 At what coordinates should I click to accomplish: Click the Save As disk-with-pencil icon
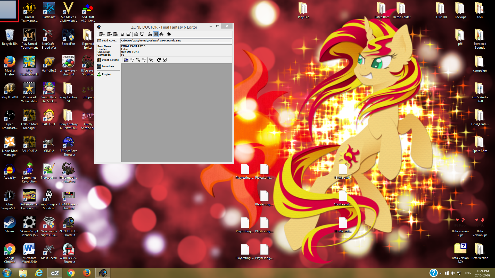click(128, 34)
